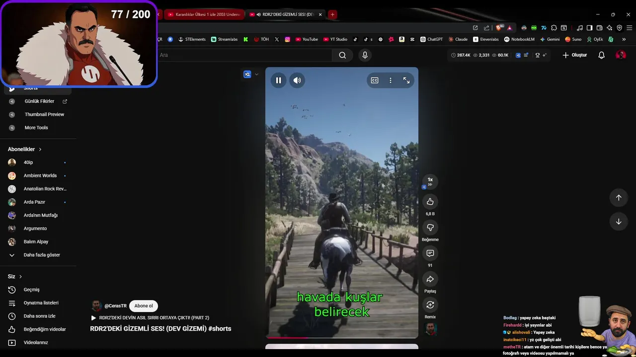This screenshot has height=357, width=636.
Task: Switch to RDR2'DEKİ GİZEMLİ SES tab
Action: pos(284,14)
